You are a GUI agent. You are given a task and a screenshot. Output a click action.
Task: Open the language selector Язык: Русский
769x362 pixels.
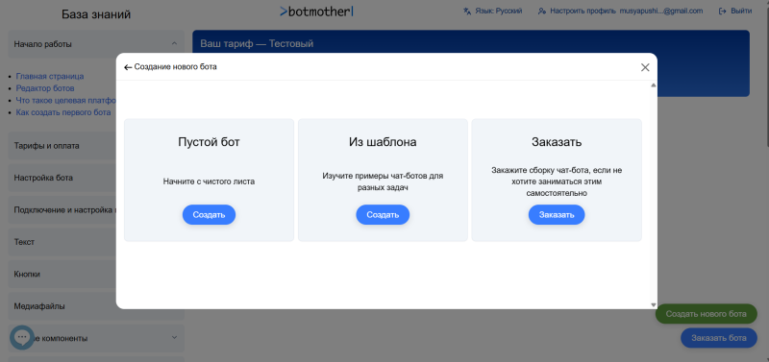tap(493, 11)
